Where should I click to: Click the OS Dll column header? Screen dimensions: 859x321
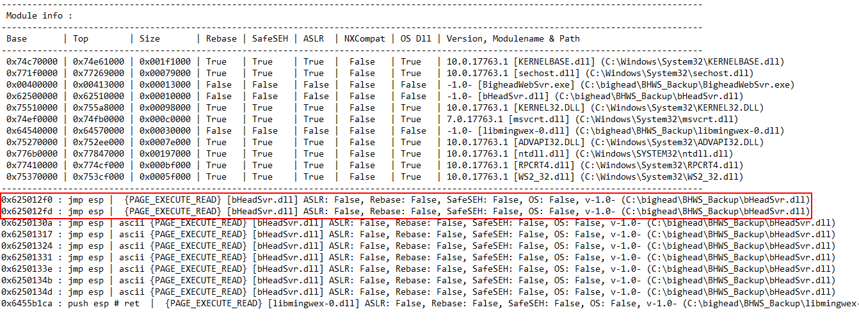pyautogui.click(x=415, y=38)
